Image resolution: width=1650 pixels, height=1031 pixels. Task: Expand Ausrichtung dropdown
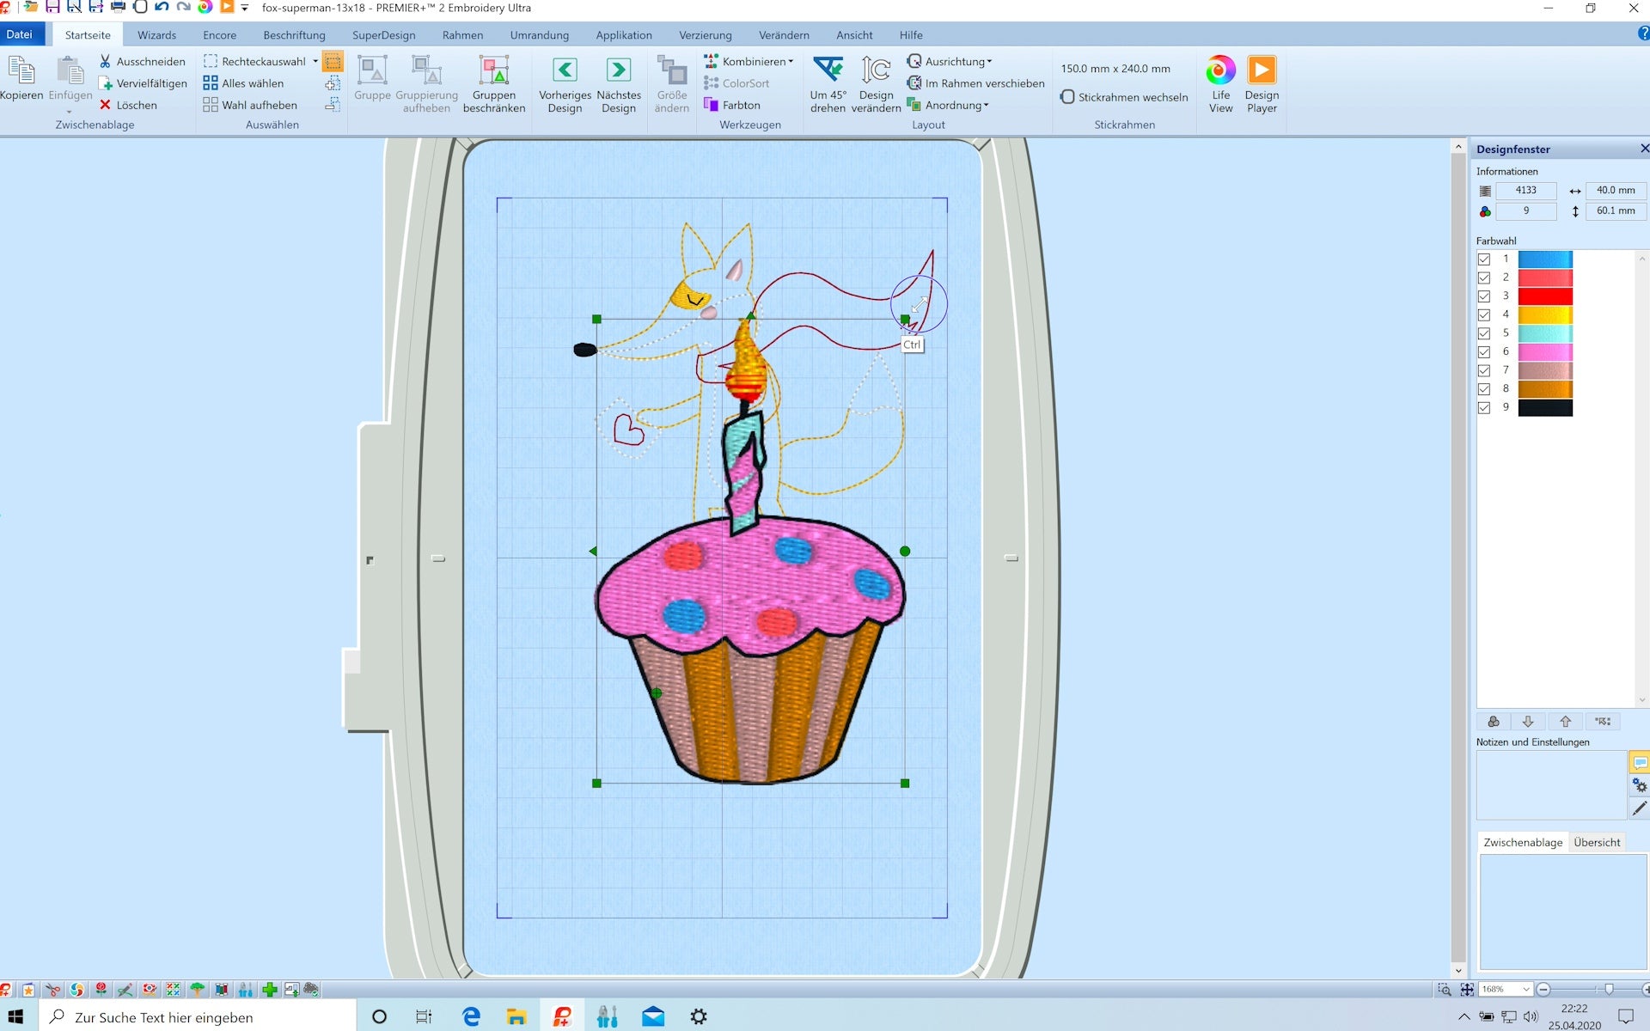point(989,61)
